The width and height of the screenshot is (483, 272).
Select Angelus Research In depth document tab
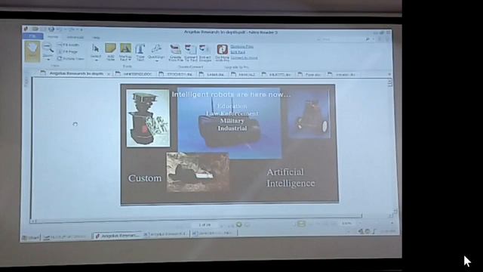click(x=75, y=73)
